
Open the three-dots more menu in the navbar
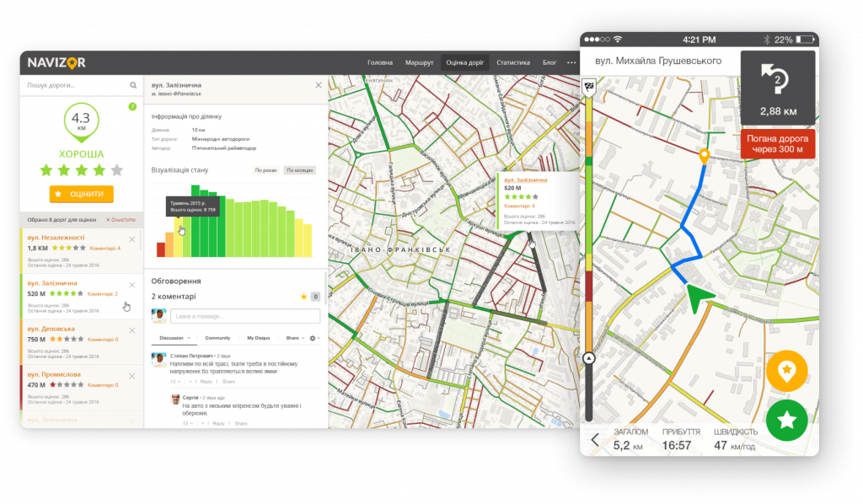pyautogui.click(x=571, y=63)
